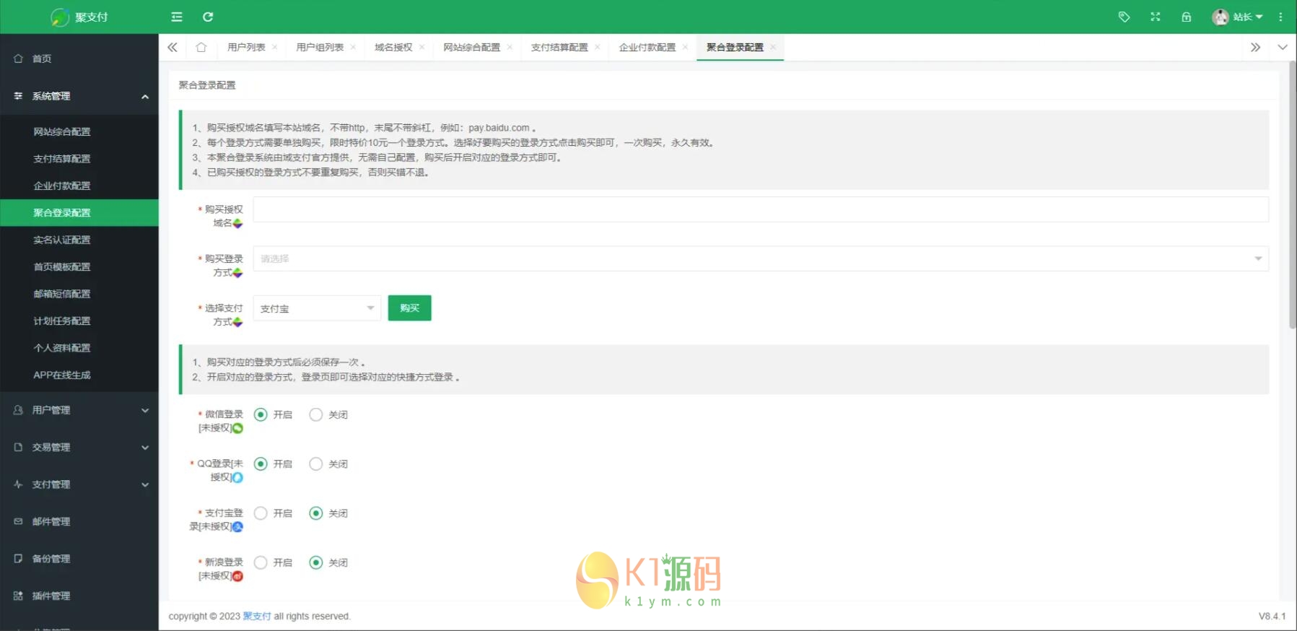The width and height of the screenshot is (1297, 631).
Task: Click the sidebar collapse menu icon
Action: tap(177, 17)
